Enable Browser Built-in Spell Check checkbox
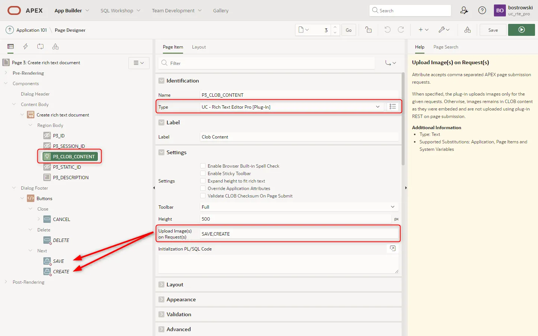 click(x=203, y=166)
